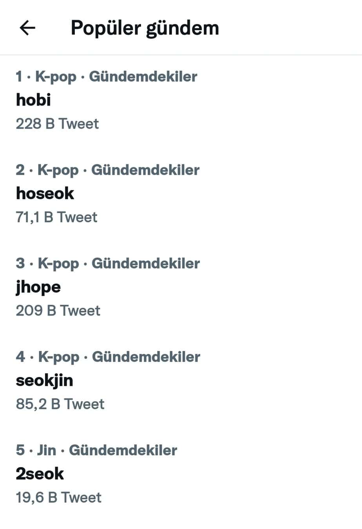Click the 19,6 B Tweet count
The image size is (362, 529).
58,497
